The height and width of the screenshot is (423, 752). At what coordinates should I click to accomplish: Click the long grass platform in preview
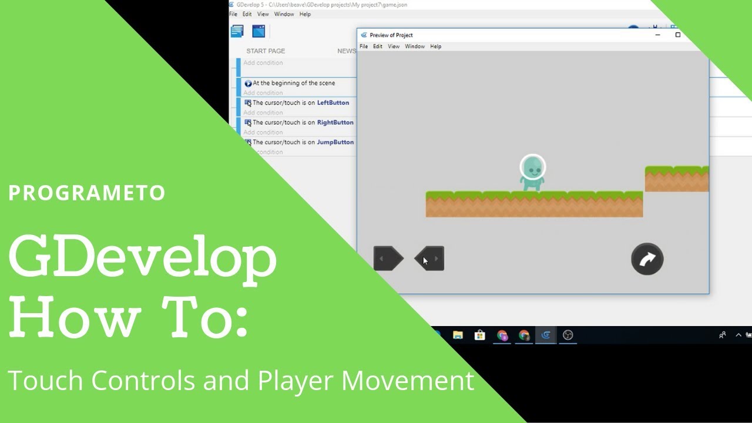pos(534,204)
